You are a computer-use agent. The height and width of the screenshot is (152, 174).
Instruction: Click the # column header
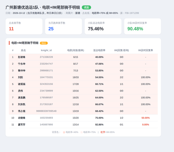(13, 50)
